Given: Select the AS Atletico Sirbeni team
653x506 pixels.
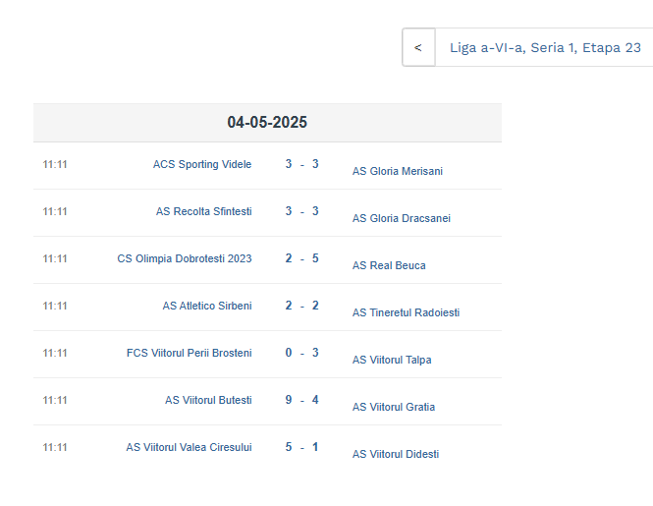Looking at the screenshot, I should (x=207, y=306).
